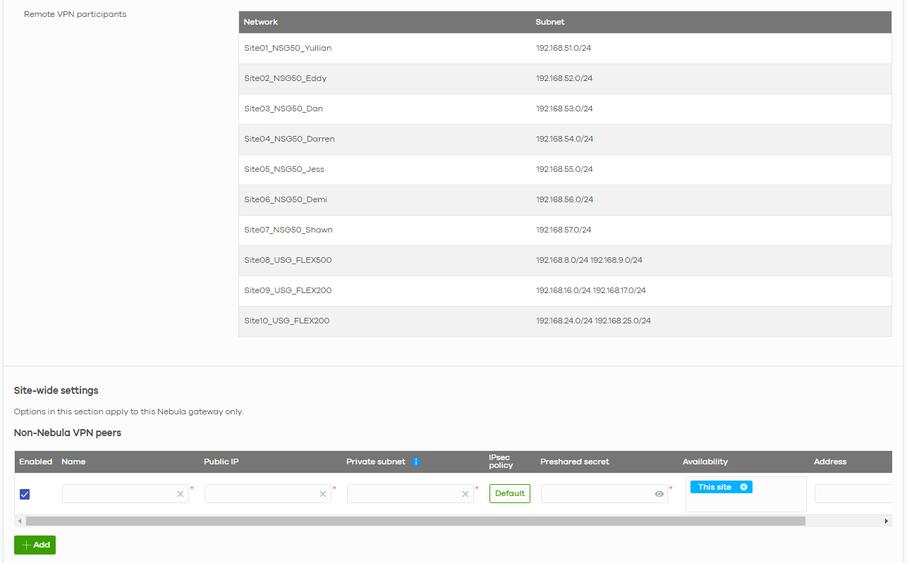The width and height of the screenshot is (907, 563).
Task: Focus the Address input field
Action: point(853,493)
